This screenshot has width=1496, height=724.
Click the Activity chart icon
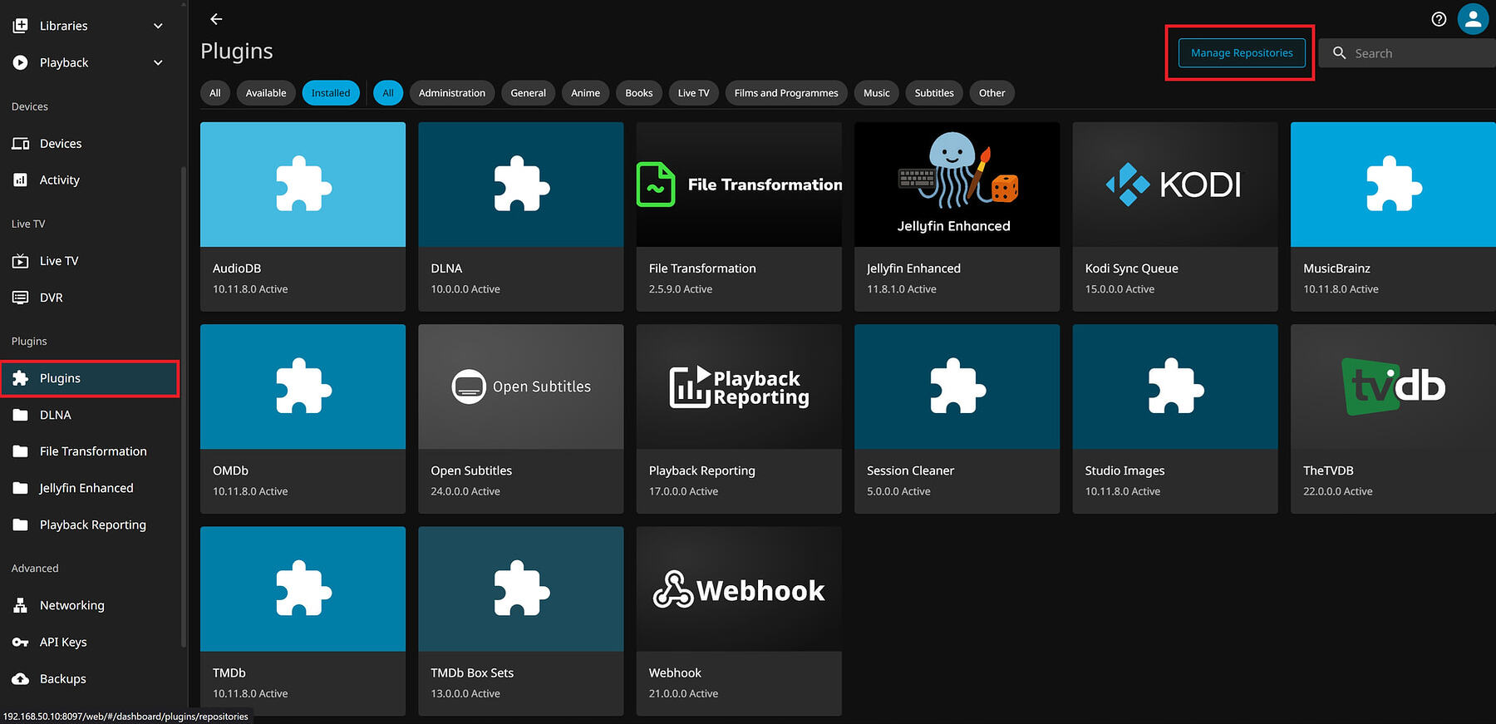21,180
